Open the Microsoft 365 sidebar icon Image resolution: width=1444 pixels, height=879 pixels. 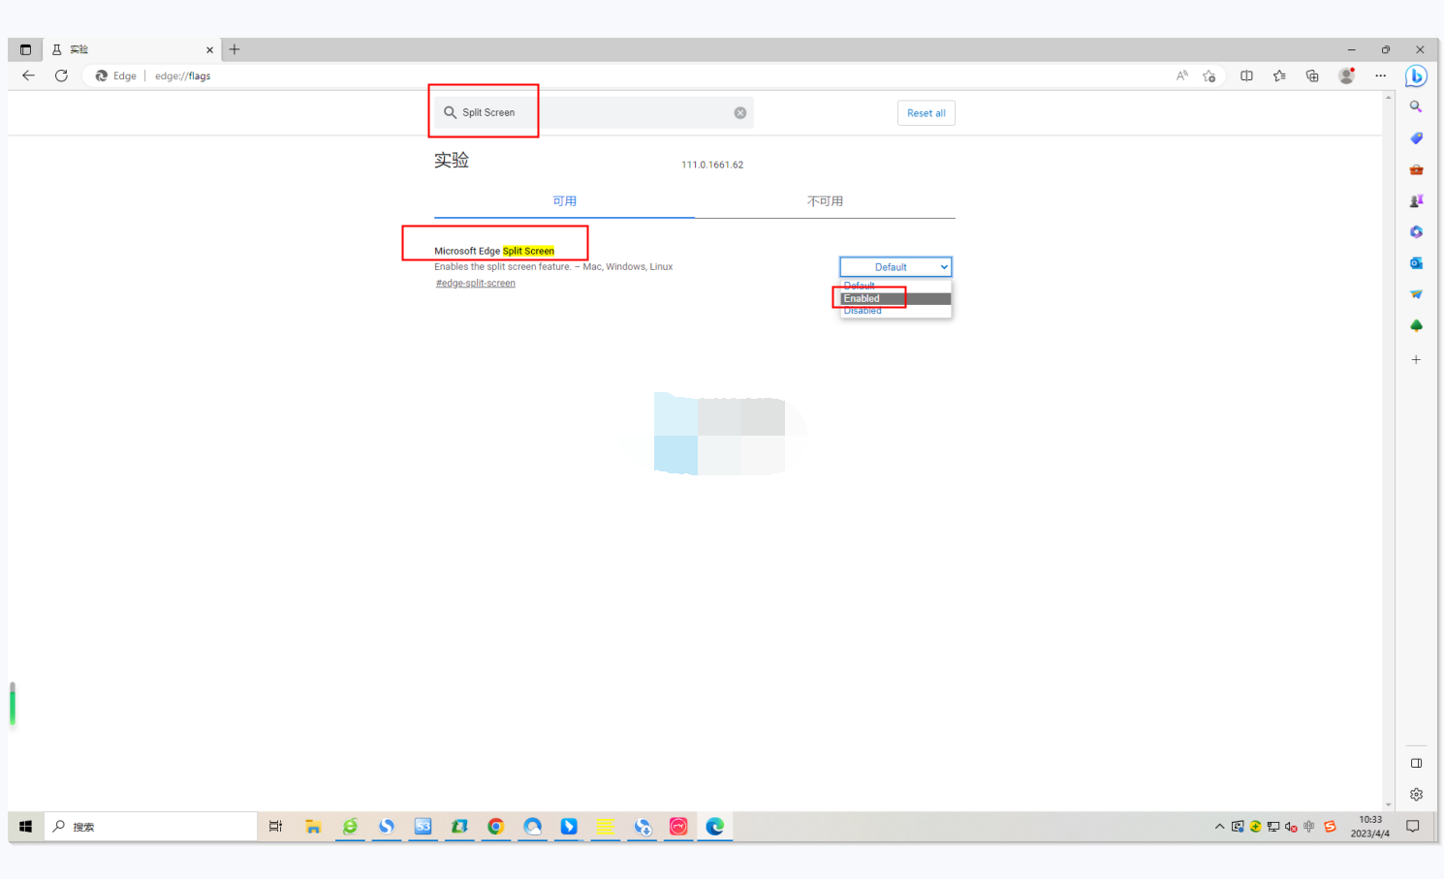point(1416,231)
